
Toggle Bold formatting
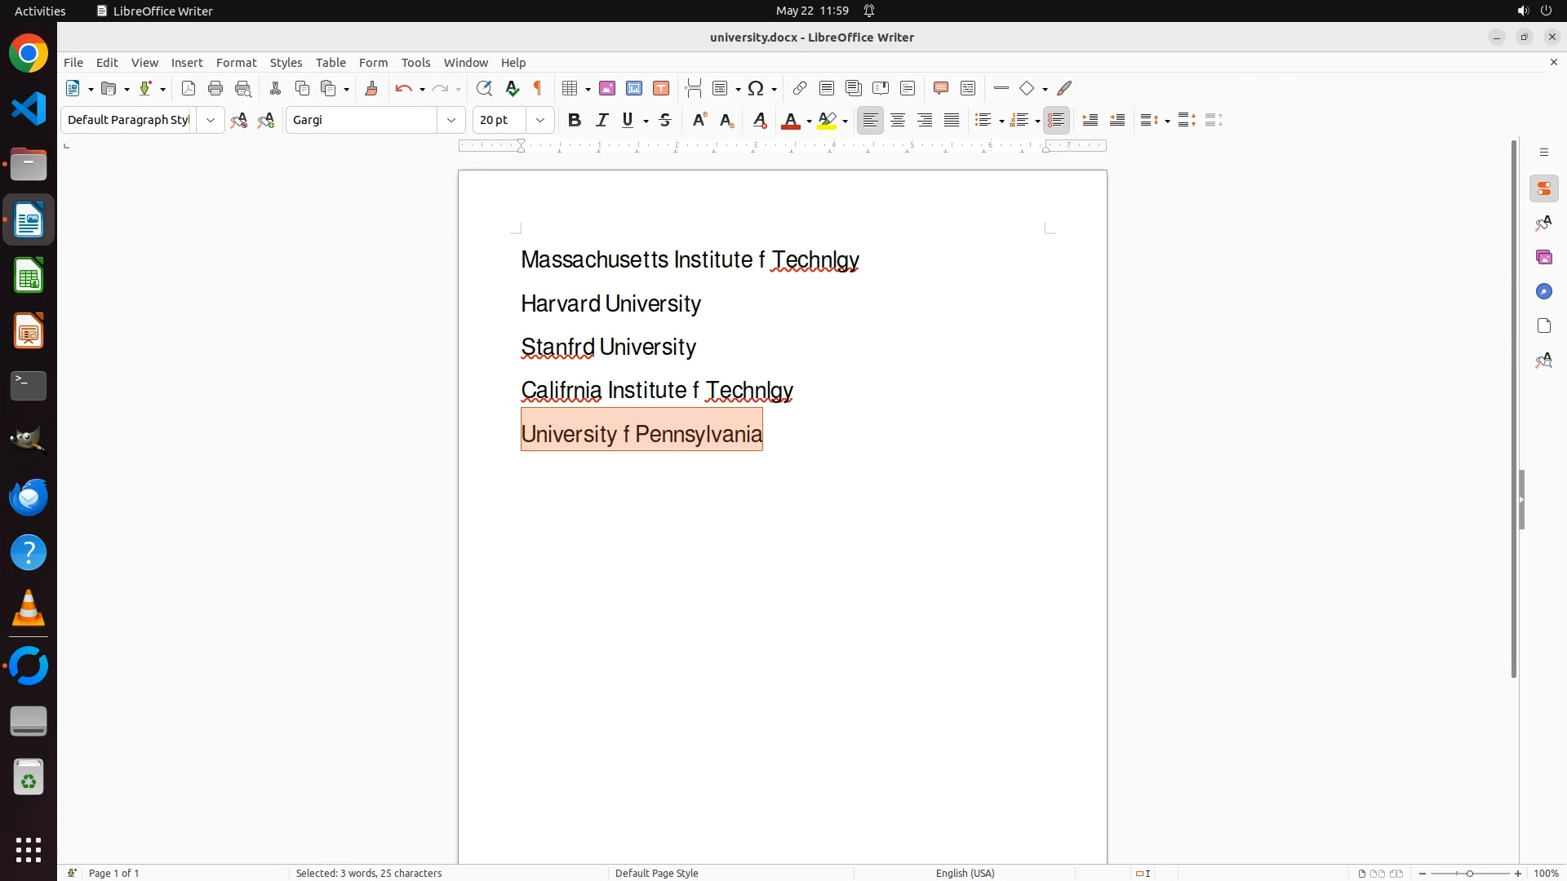(575, 120)
